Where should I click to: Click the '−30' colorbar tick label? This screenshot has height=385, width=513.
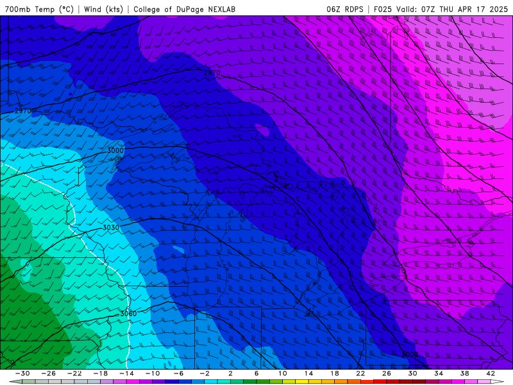[x=22, y=373]
